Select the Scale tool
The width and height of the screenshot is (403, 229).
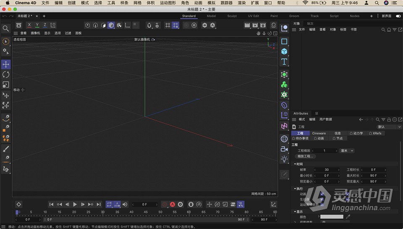click(5, 84)
